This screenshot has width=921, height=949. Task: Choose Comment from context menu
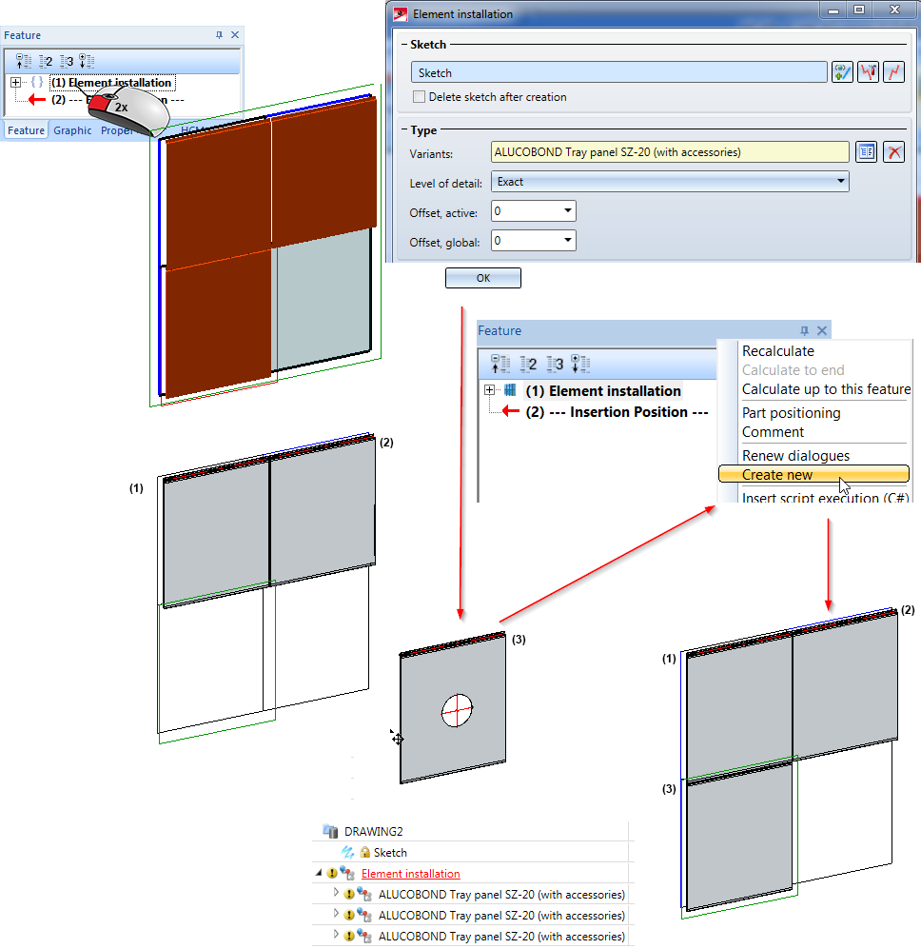pyautogui.click(x=773, y=432)
